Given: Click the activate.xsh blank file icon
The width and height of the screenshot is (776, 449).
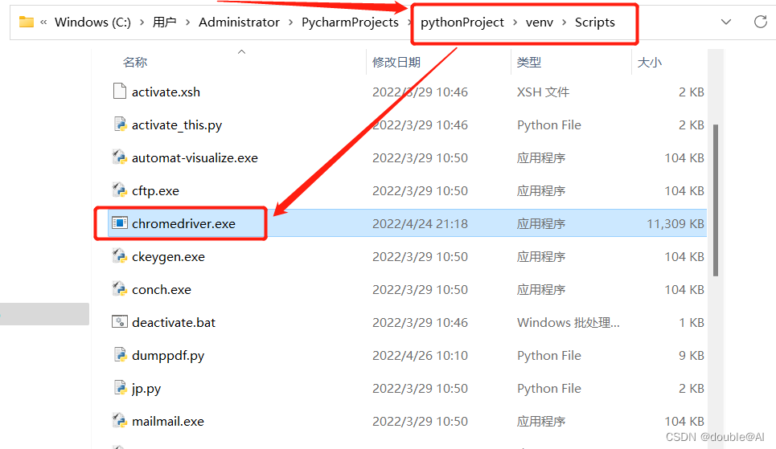Looking at the screenshot, I should pos(120,92).
